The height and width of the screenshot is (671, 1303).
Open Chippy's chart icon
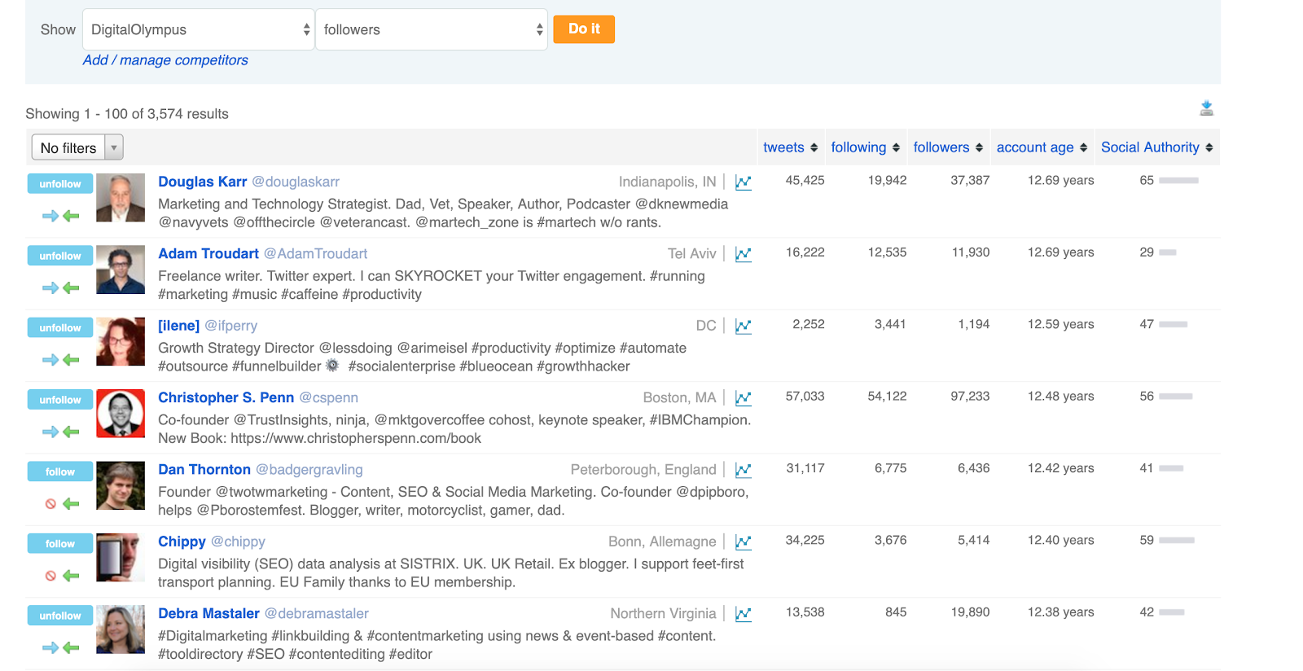744,542
